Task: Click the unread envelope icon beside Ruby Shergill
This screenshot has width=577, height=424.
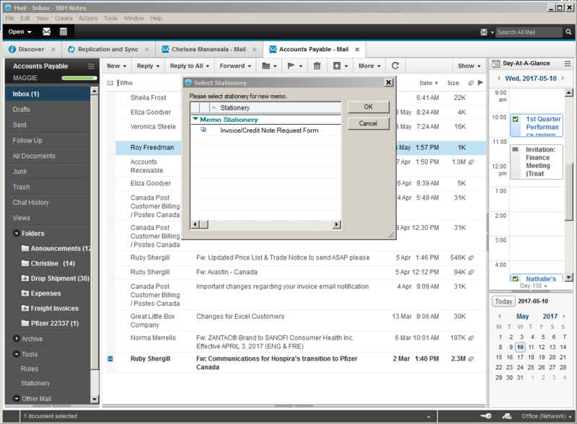Action: (x=110, y=359)
